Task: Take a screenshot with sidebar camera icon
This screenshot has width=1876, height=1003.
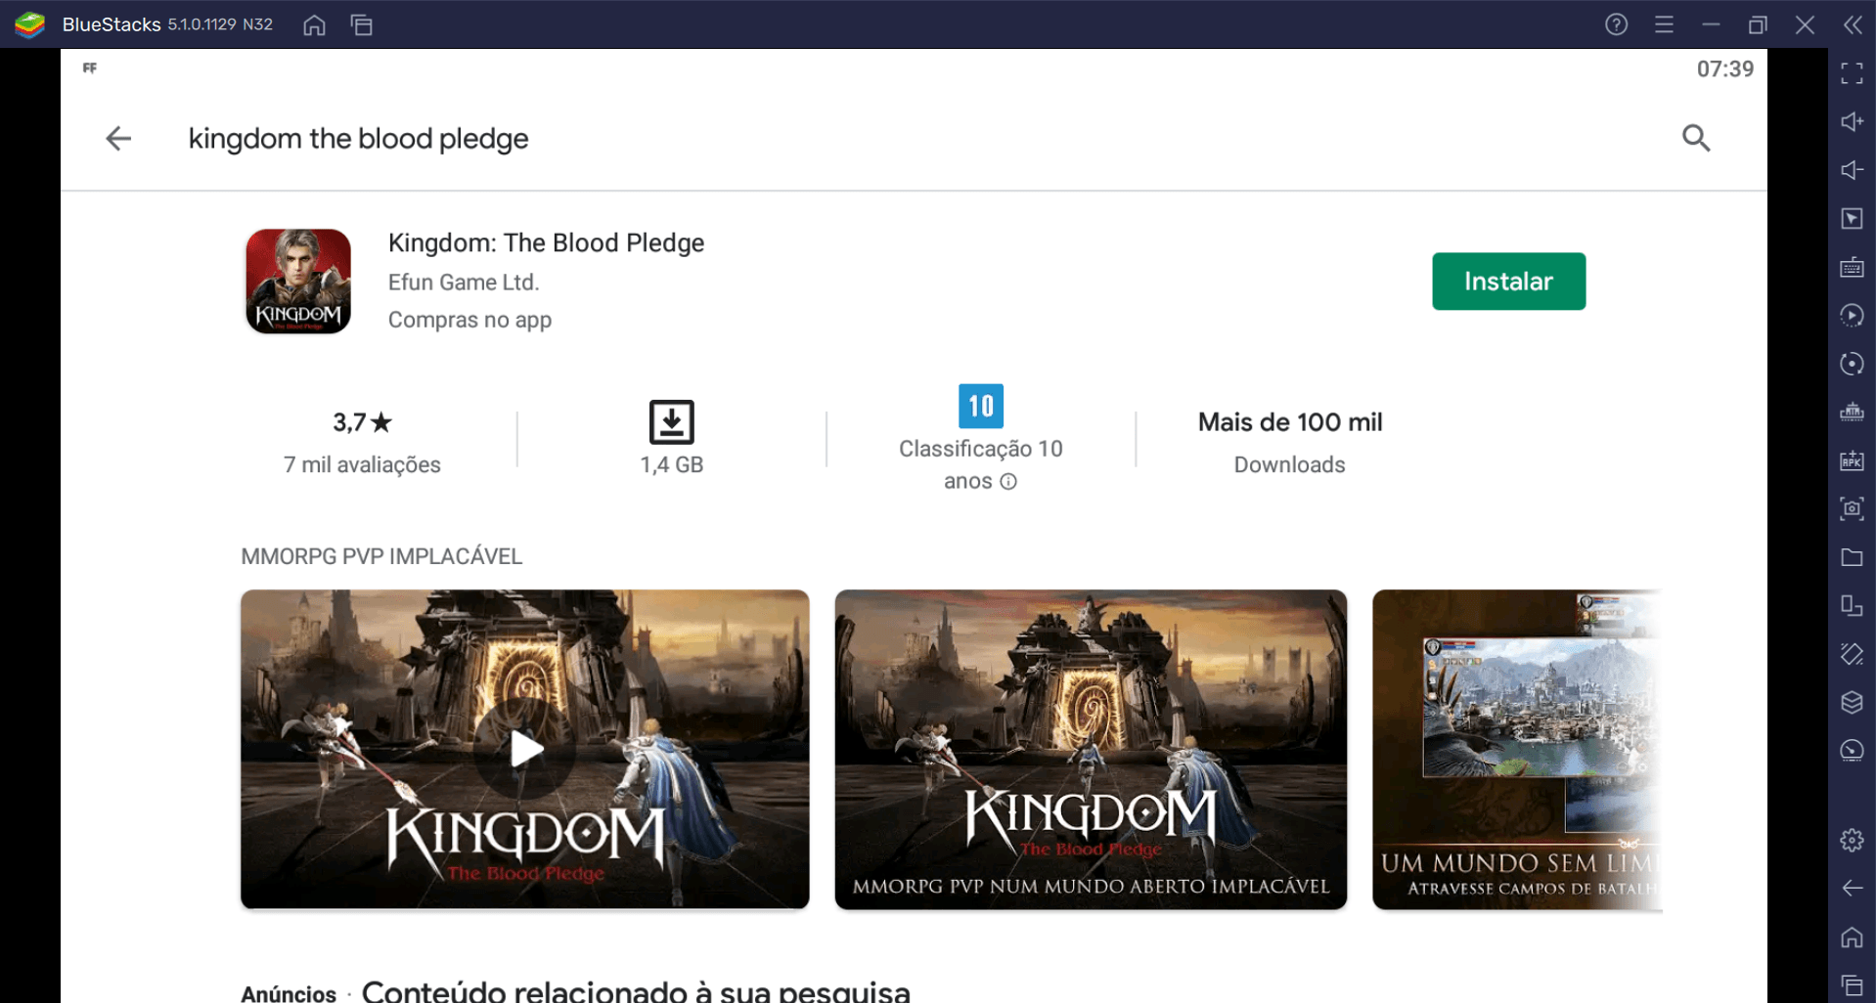Action: (1852, 508)
